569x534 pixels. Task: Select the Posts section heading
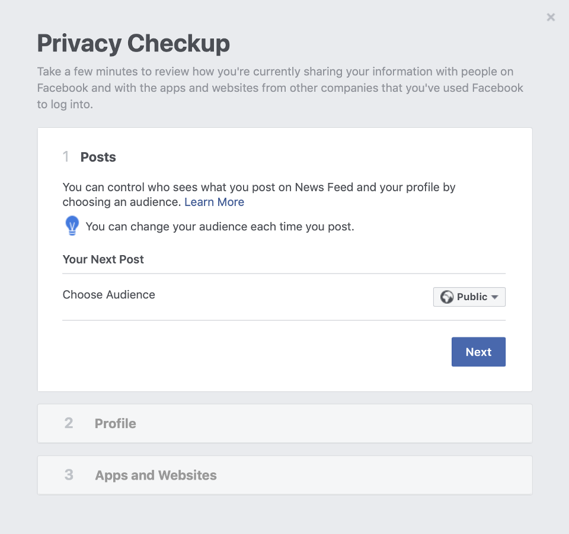pyautogui.click(x=98, y=157)
